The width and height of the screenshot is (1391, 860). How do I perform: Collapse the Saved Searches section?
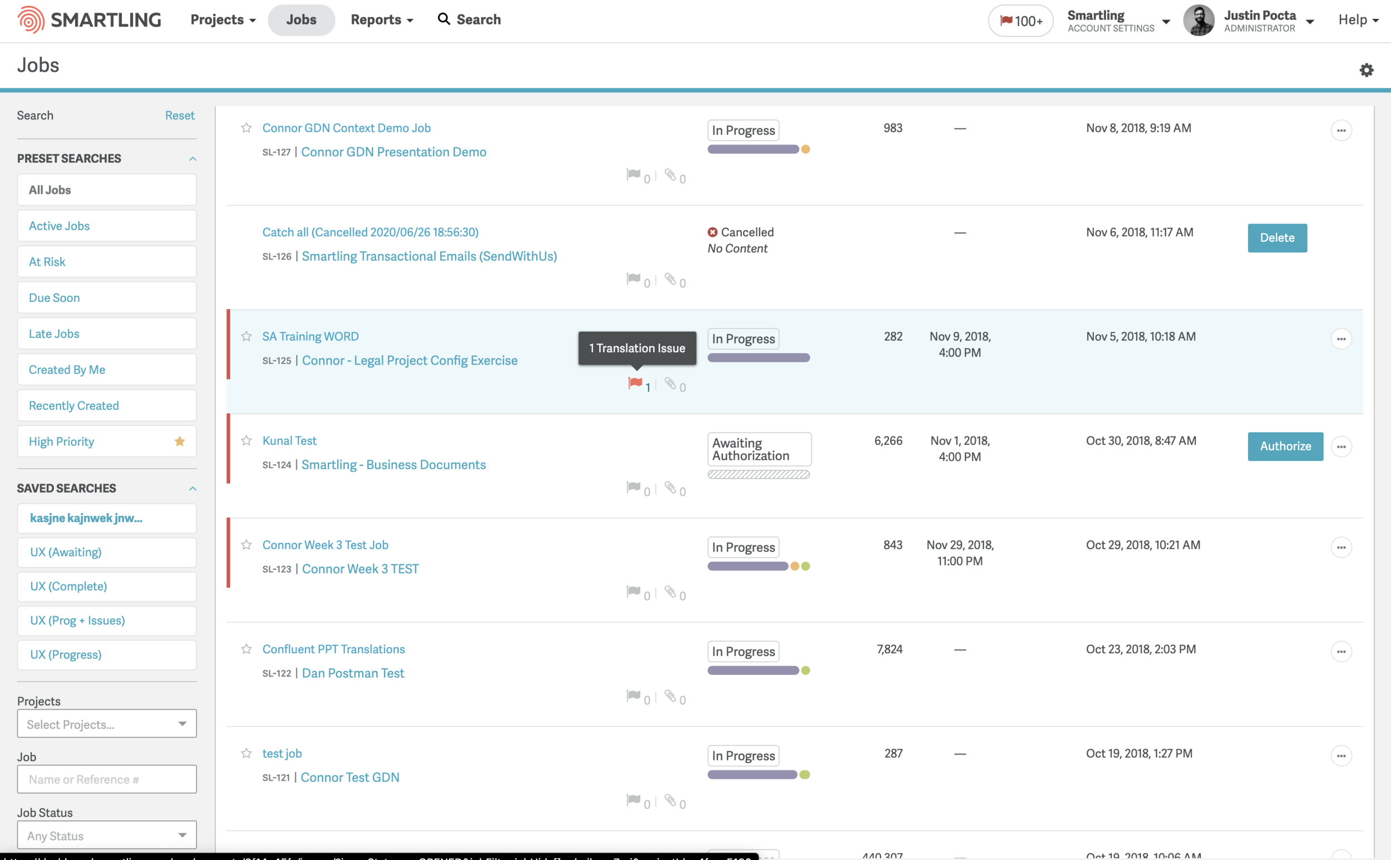(193, 489)
